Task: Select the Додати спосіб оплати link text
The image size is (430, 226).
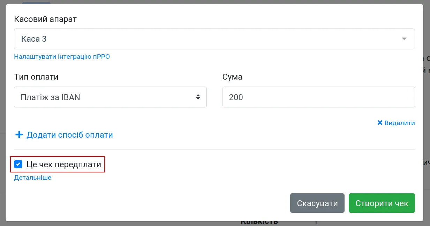Action: click(70, 135)
